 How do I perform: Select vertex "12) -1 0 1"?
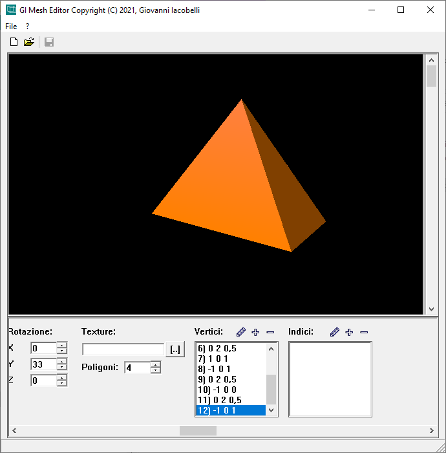[231, 410]
